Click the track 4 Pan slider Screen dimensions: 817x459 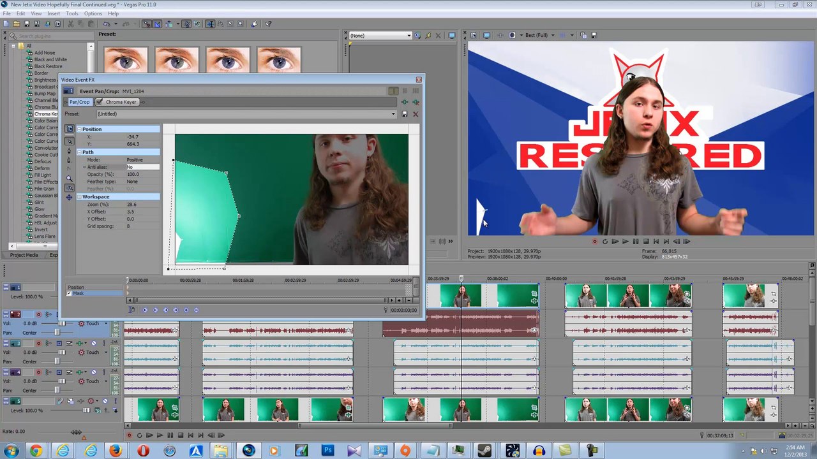[57, 390]
